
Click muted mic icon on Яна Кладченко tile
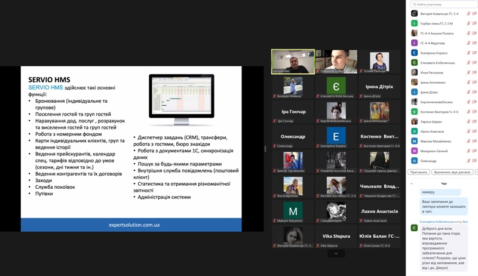coord(275,195)
